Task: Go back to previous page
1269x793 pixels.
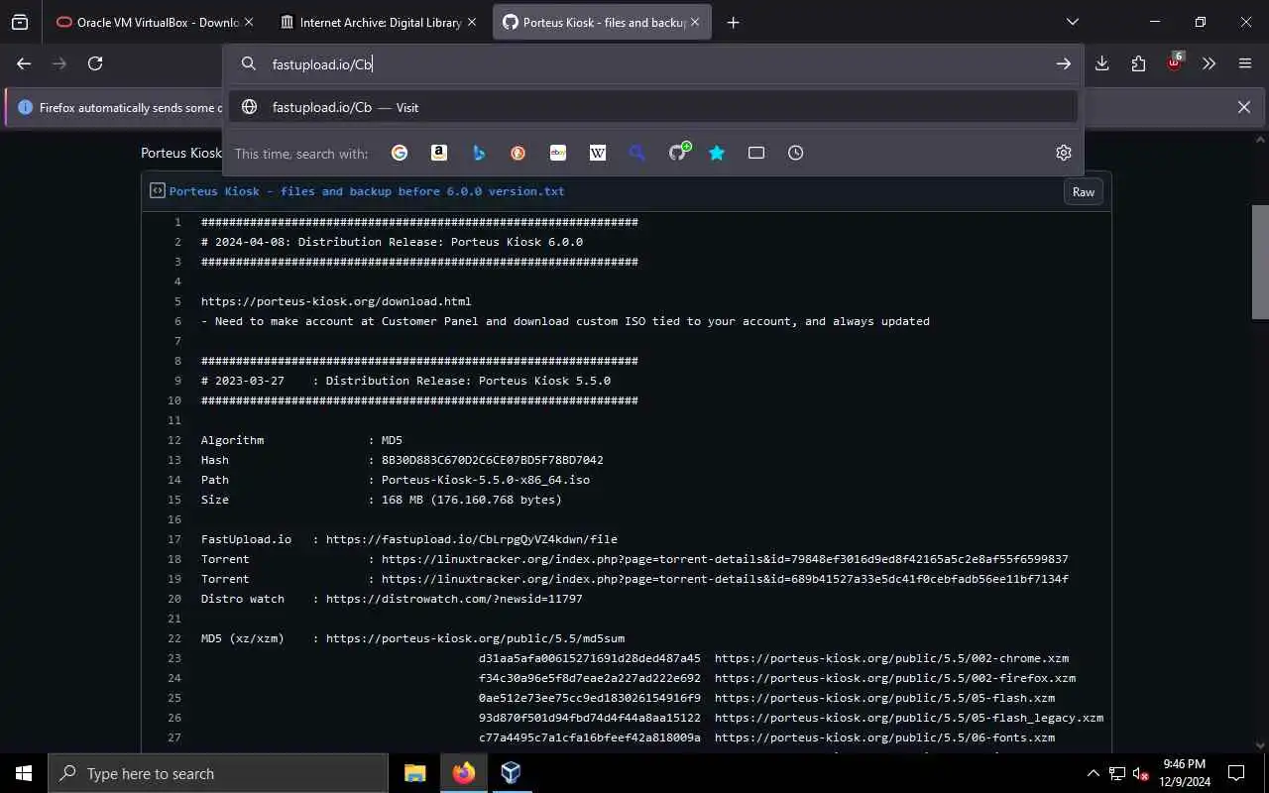Action: pyautogui.click(x=24, y=63)
